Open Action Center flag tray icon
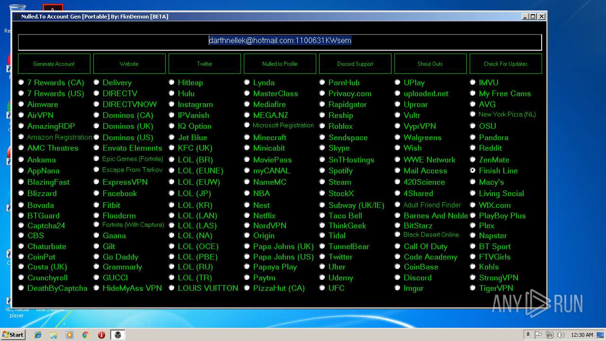 [x=538, y=335]
